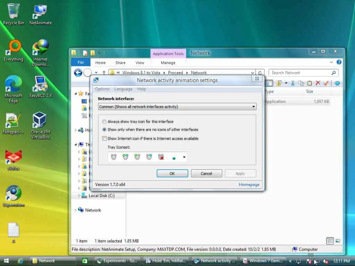Click the Search Network input field
The image size is (355, 266).
click(303, 73)
